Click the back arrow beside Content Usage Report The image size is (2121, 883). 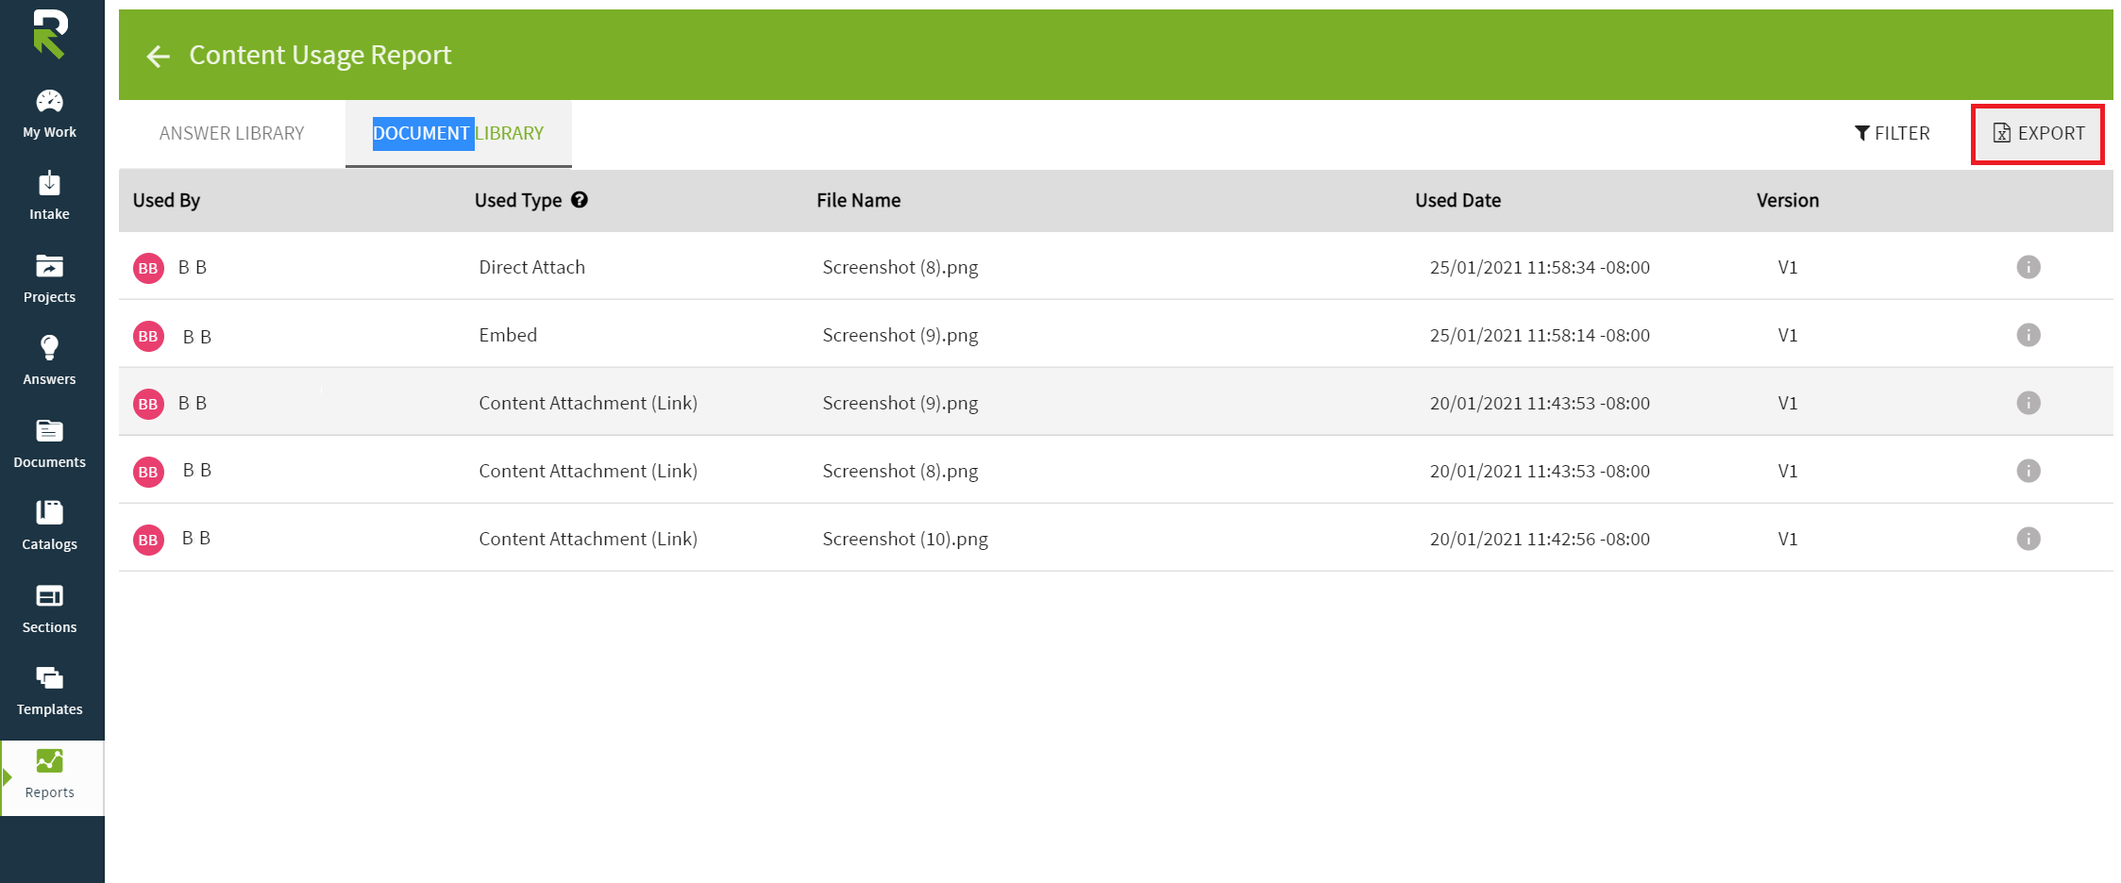[x=158, y=57]
